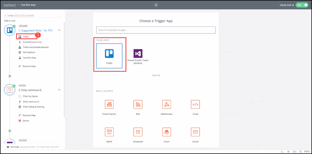Image resolution: width=312 pixels, height=154 pixels.
Task: Click the show all apps link
Action: 156,75
